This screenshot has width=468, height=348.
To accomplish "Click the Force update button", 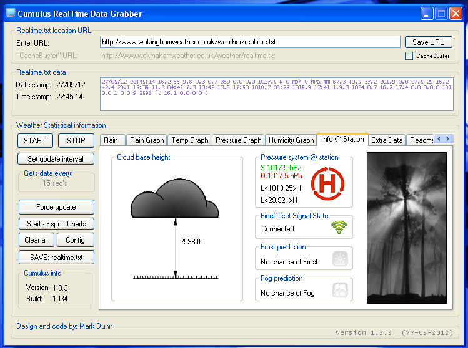I will [56, 207].
